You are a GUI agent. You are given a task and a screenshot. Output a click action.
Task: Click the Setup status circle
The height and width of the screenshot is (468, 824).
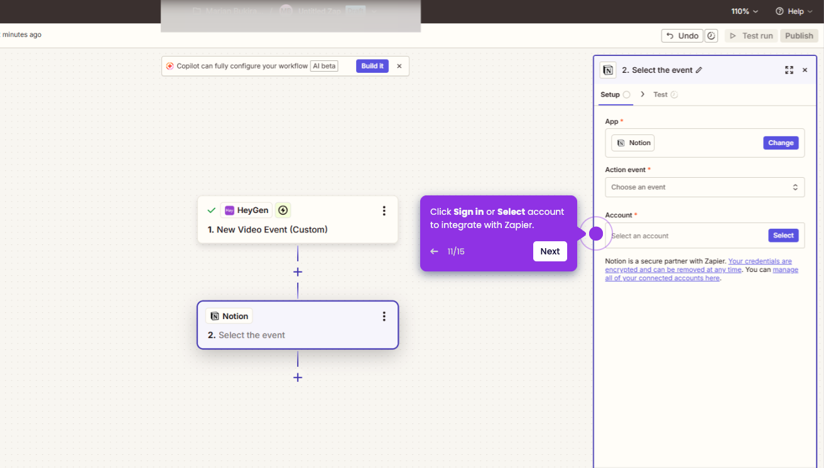click(626, 95)
